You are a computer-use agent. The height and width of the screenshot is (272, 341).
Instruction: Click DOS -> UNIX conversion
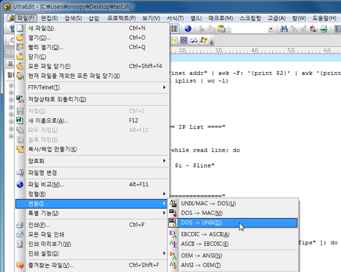[x=233, y=223]
